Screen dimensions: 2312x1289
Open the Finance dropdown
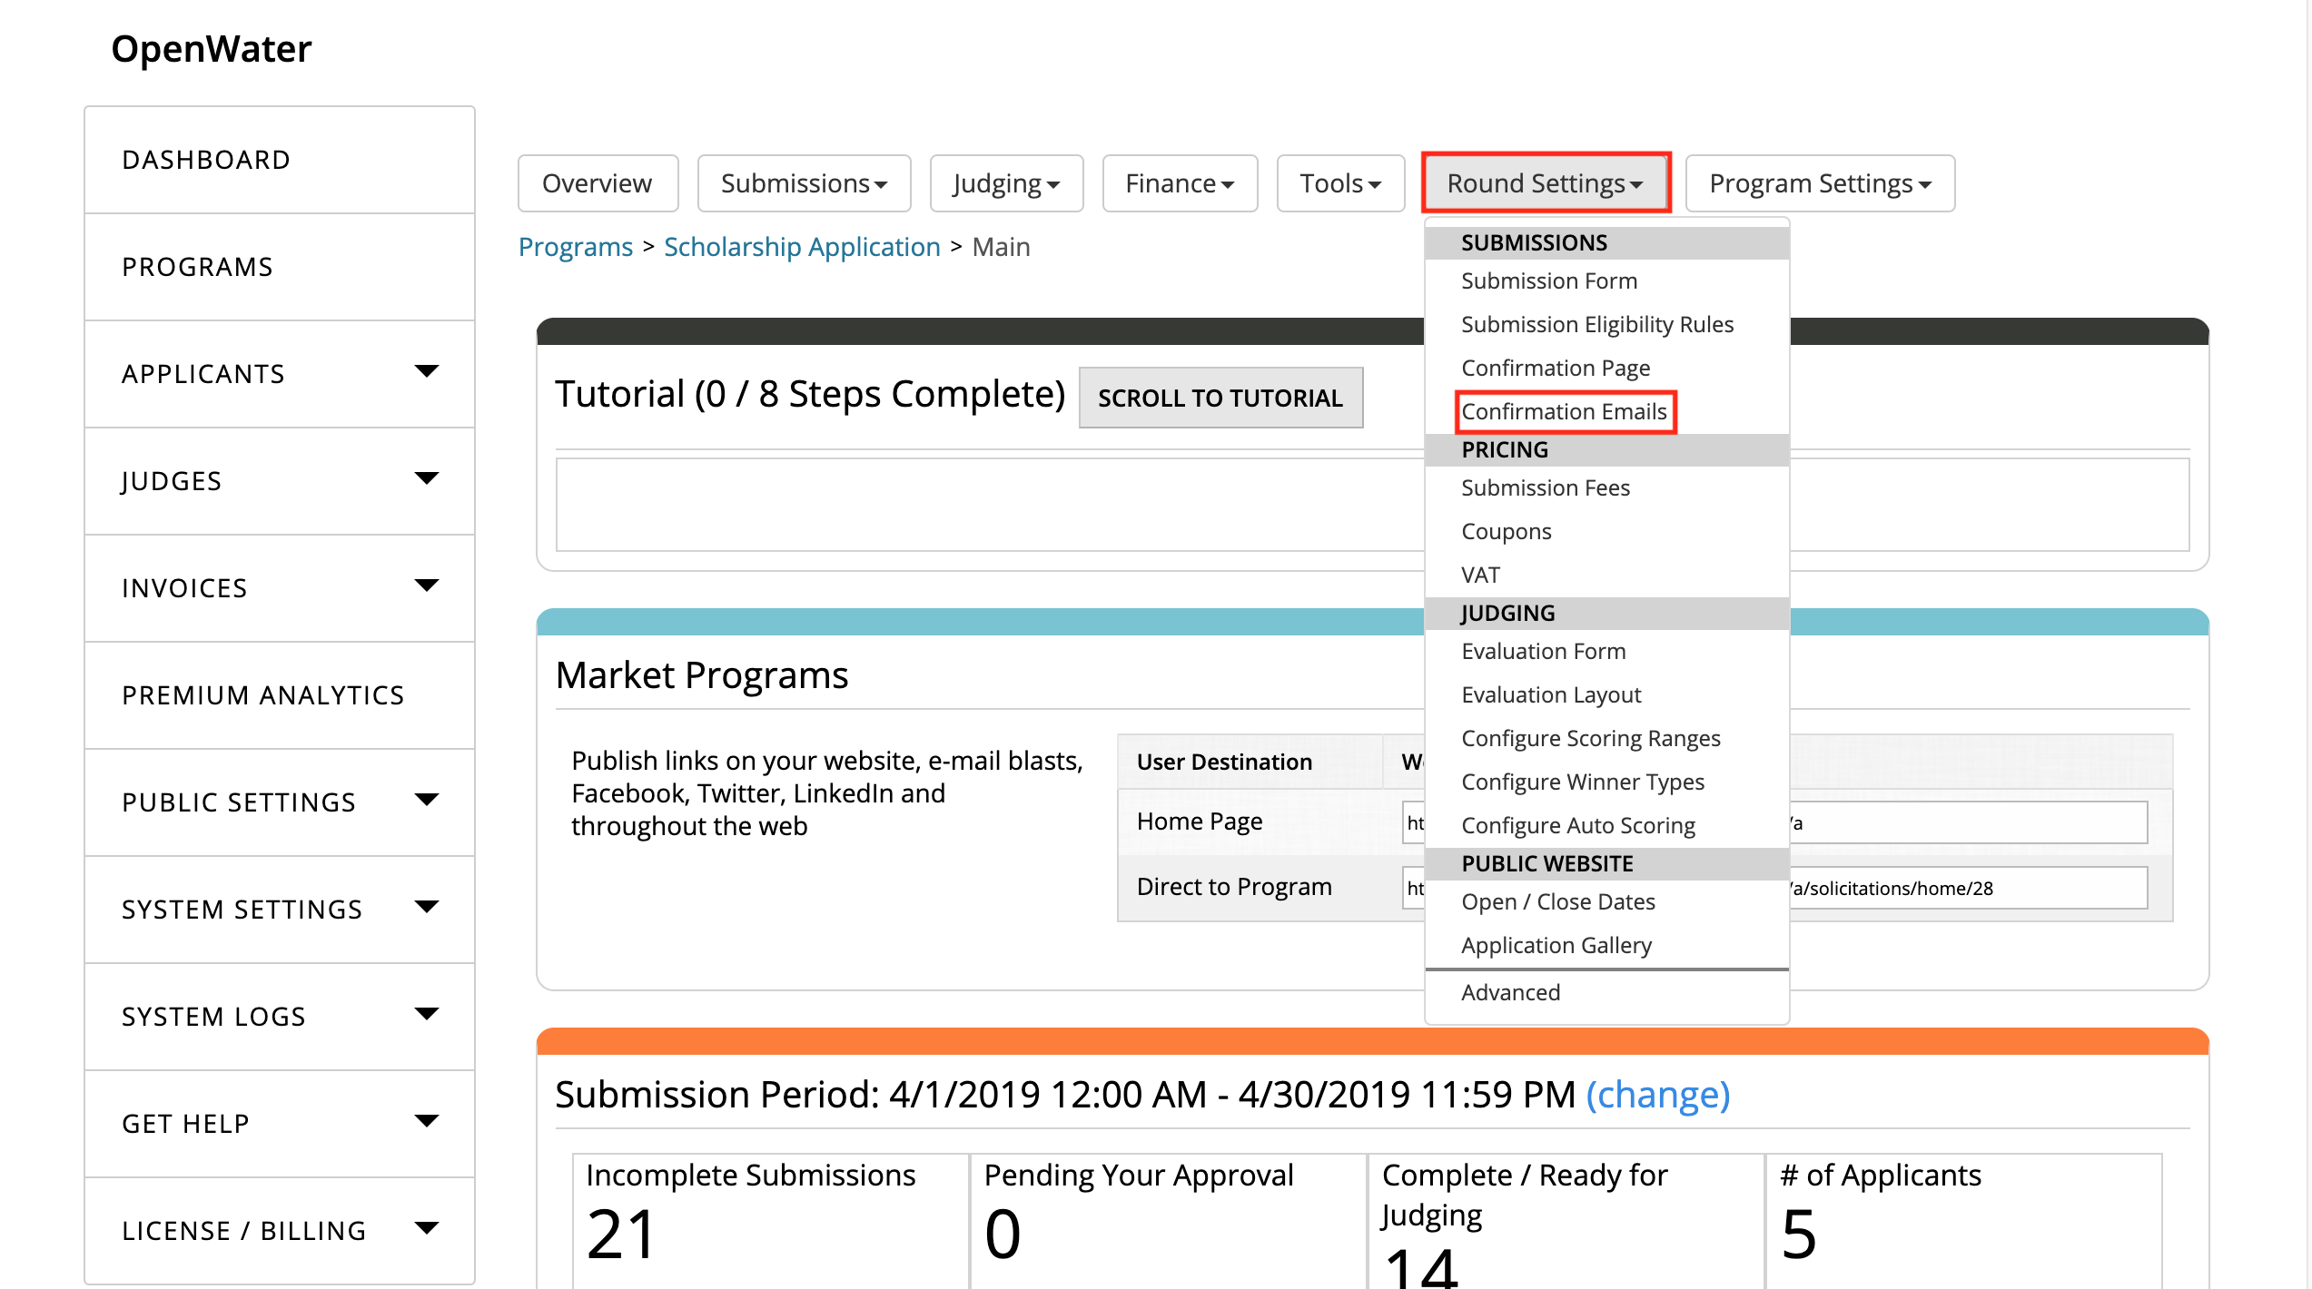(x=1180, y=183)
